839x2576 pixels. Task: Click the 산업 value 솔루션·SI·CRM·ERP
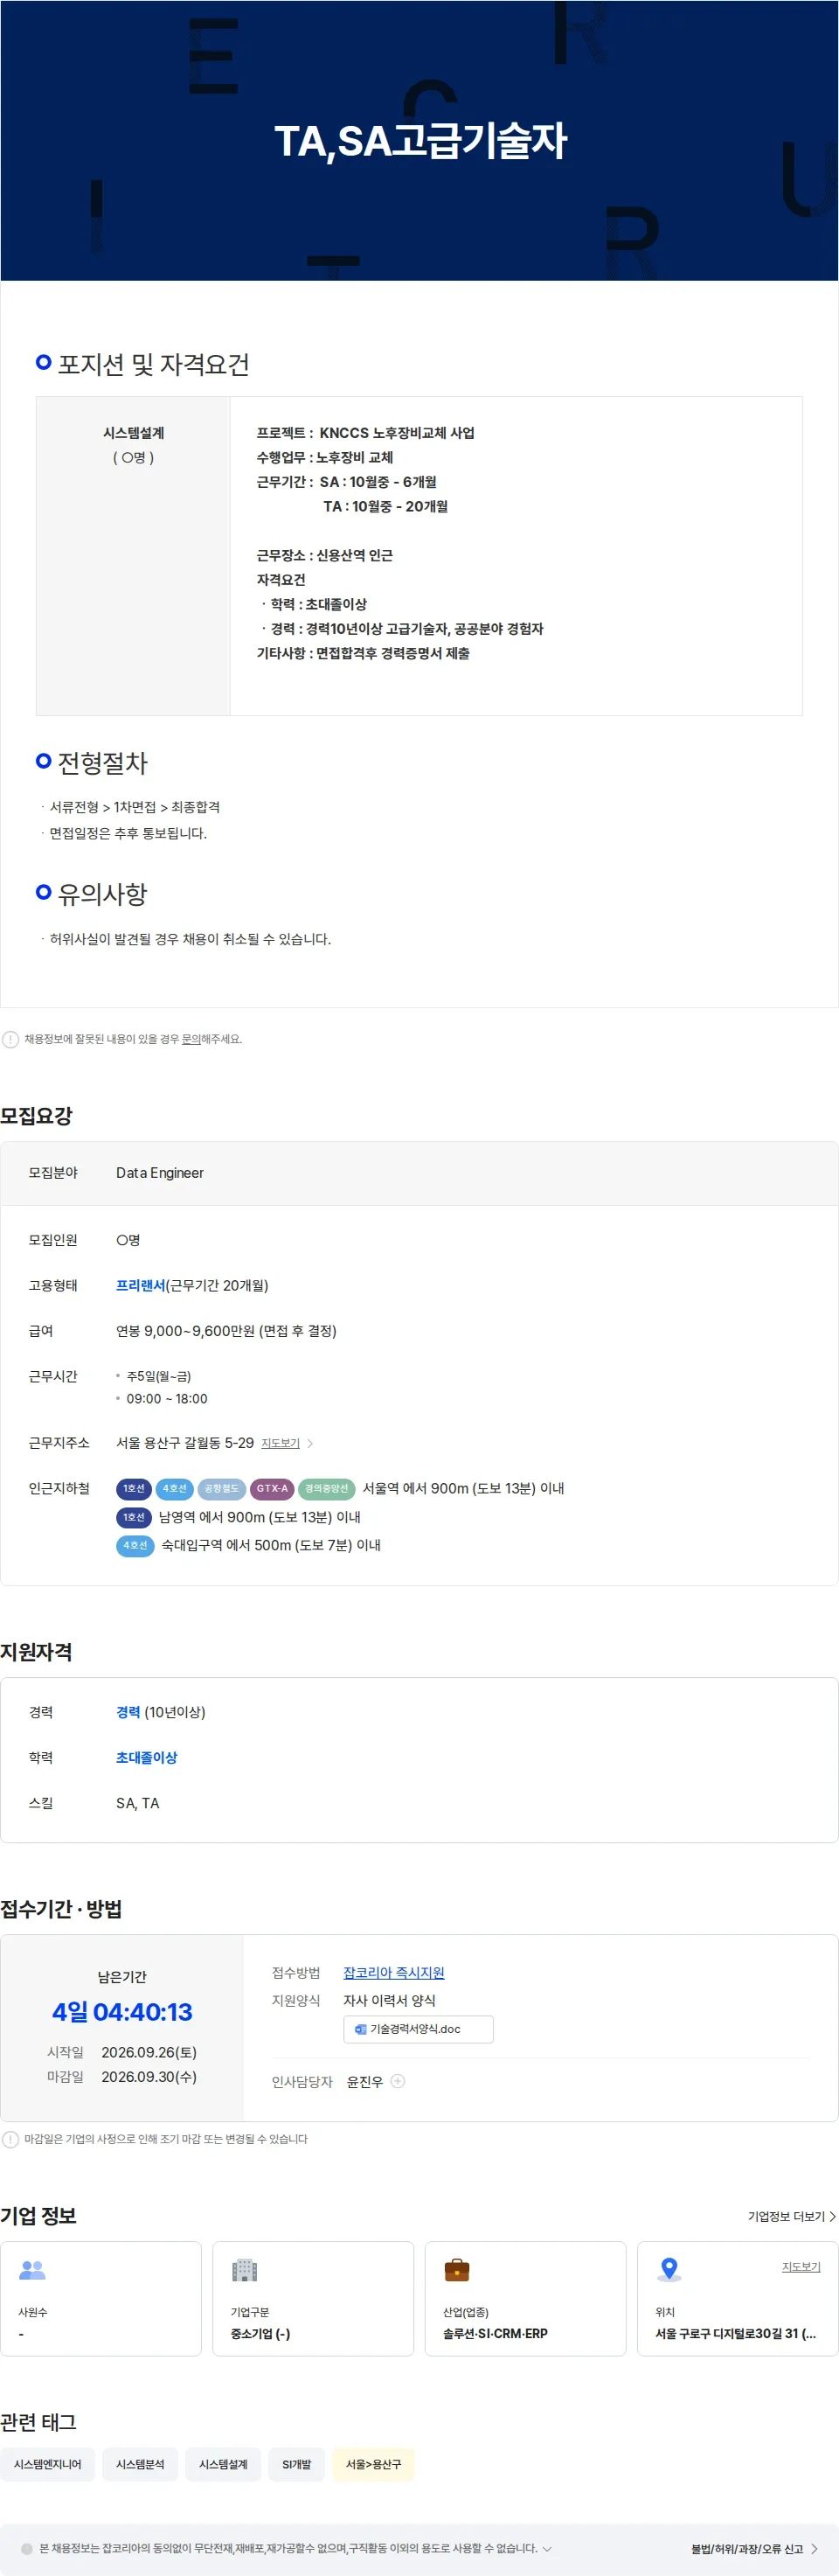pos(495,2333)
